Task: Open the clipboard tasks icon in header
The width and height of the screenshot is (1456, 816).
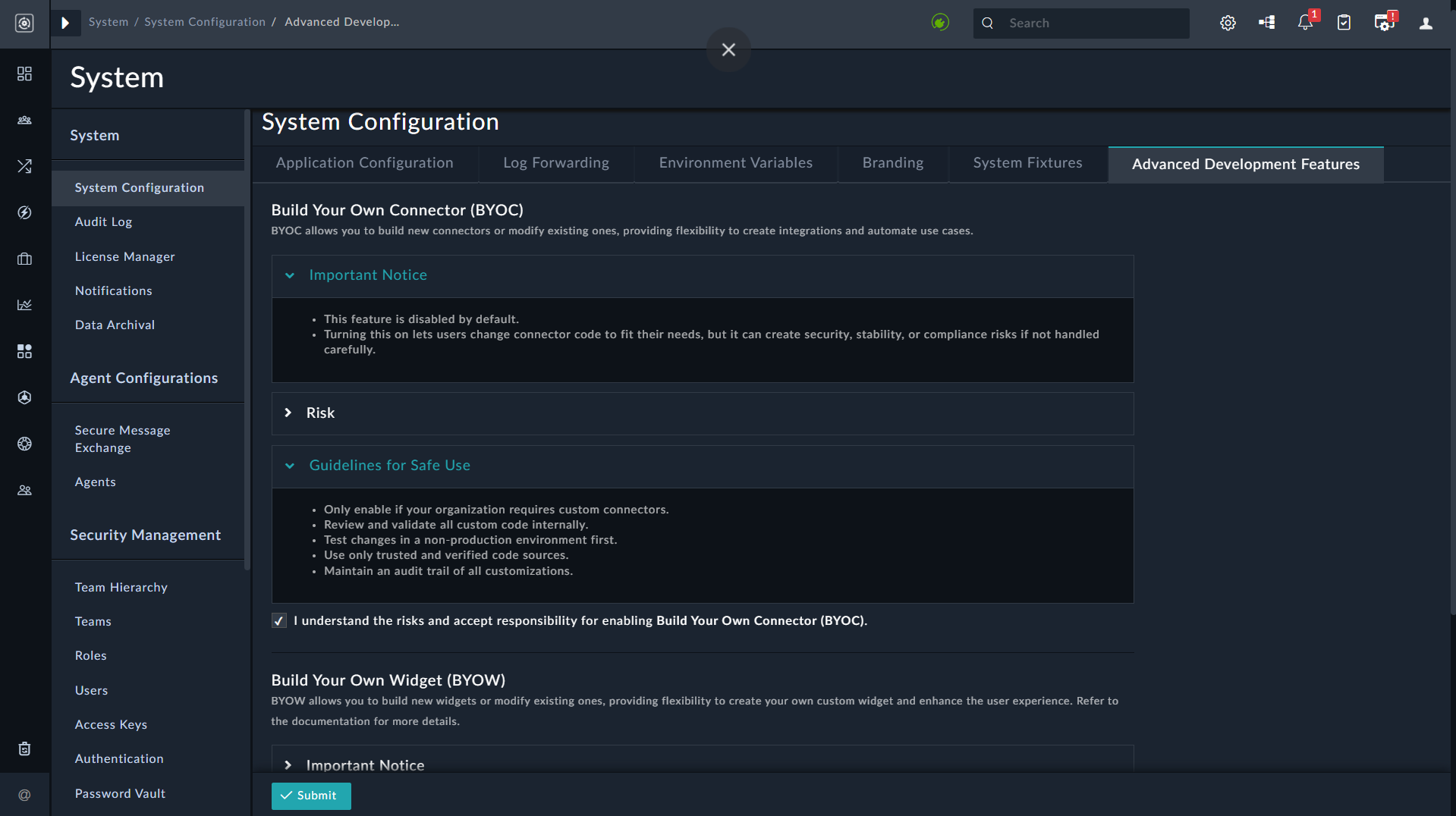Action: pyautogui.click(x=1344, y=23)
